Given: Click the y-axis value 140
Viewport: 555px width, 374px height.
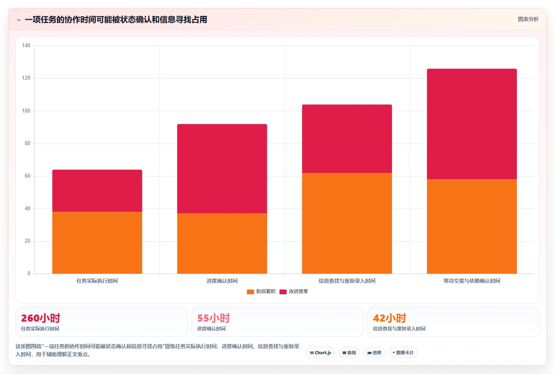Looking at the screenshot, I should (x=26, y=46).
